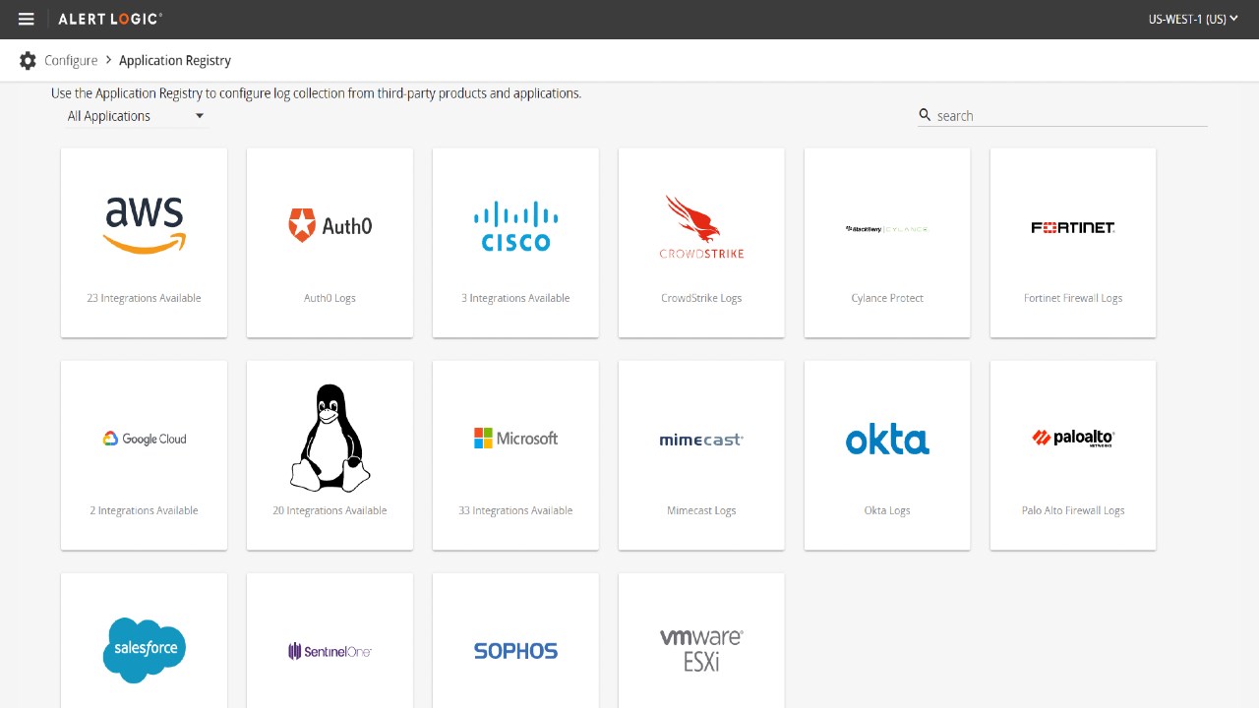
Task: Click the Fortinet logo
Action: 1073,227
